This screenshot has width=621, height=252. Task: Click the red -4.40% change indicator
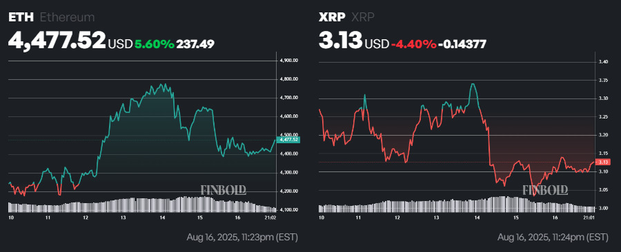tap(413, 44)
